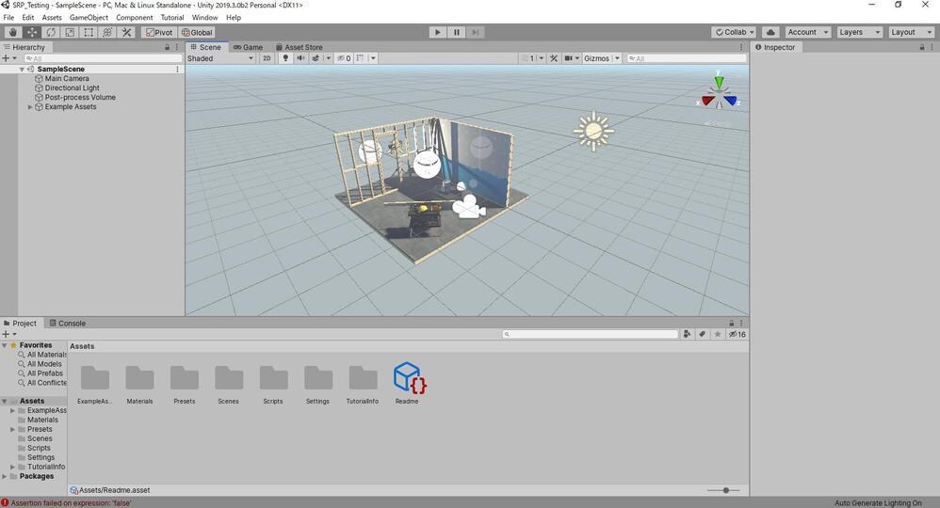
Task: Open the GameObject menu
Action: click(x=89, y=17)
